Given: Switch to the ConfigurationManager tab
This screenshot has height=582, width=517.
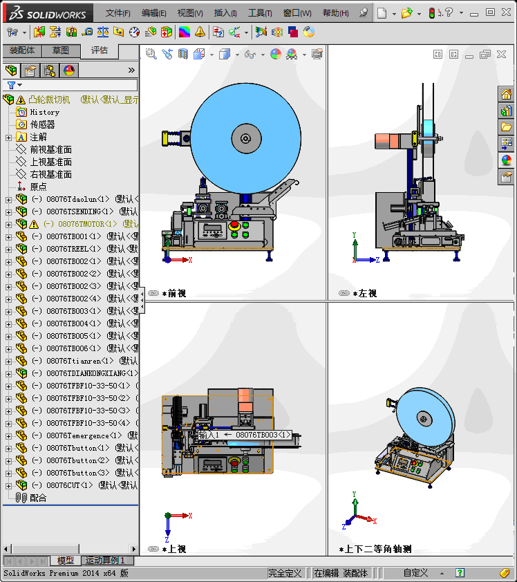Looking at the screenshot, I should 50,70.
